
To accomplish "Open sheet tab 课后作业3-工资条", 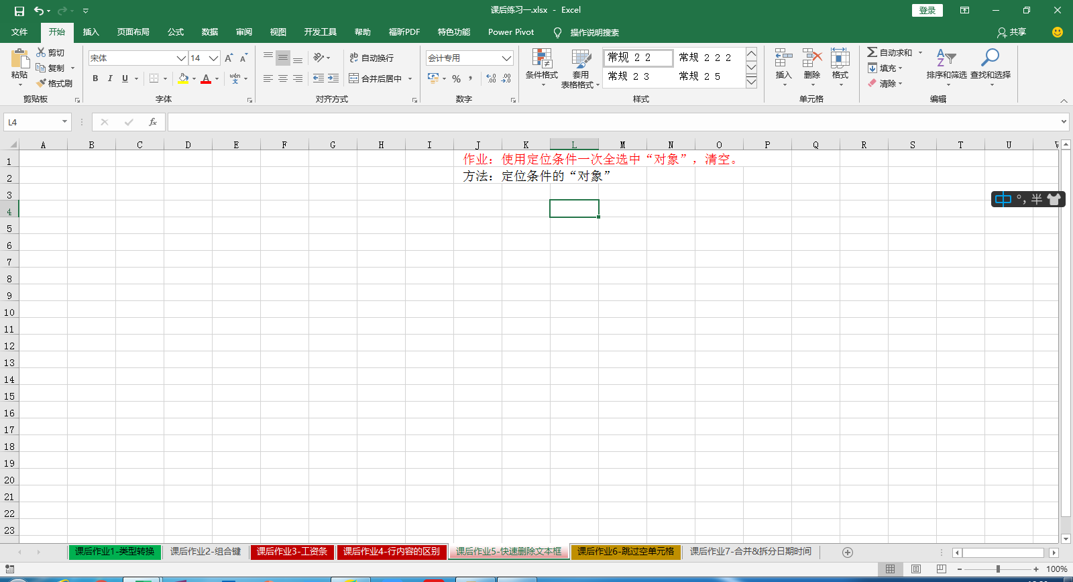I will [292, 552].
